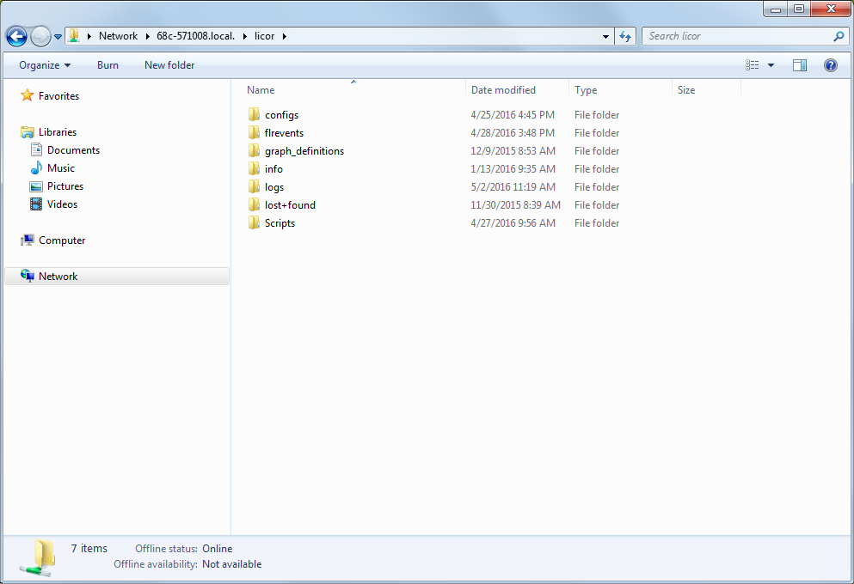Click the 5/2/2016 11:19 AM date cell
This screenshot has width=854, height=584.
click(513, 186)
